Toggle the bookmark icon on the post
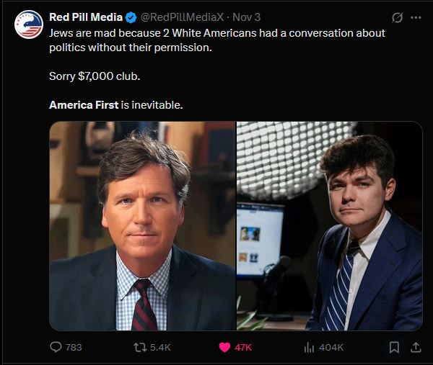 (x=394, y=347)
